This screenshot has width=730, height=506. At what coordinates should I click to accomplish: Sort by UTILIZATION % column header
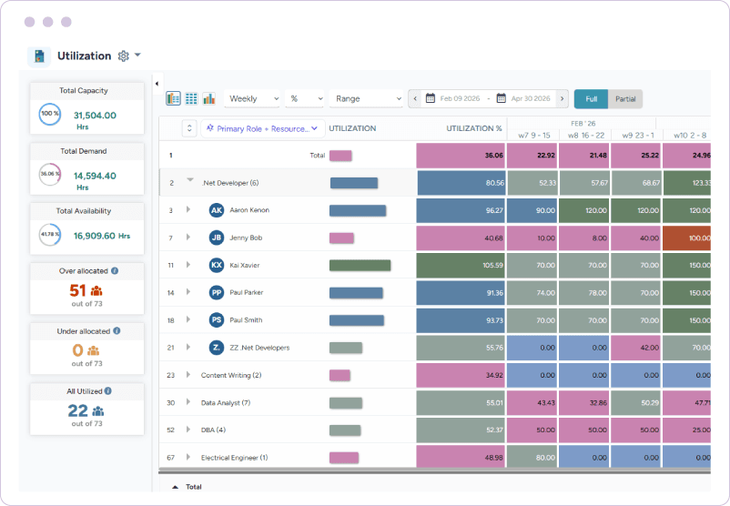[x=474, y=128]
